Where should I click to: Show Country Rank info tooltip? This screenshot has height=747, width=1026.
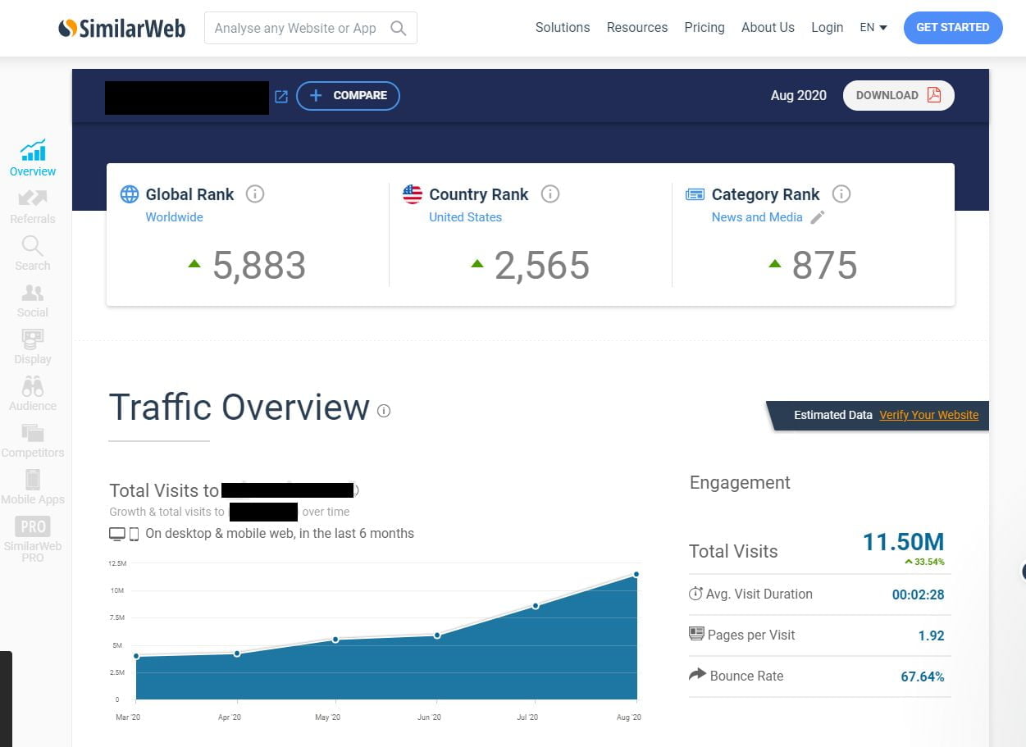[x=550, y=194]
